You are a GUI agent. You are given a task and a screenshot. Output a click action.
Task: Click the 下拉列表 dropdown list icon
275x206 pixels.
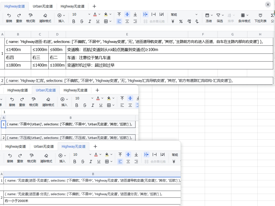click(260, 15)
